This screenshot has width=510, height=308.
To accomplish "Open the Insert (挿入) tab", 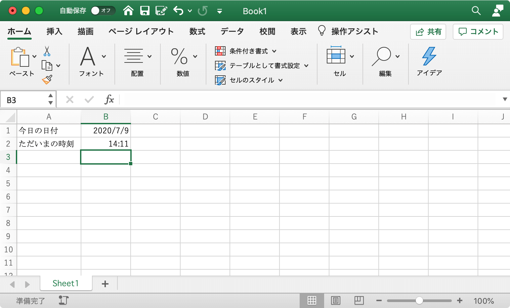I will [54, 31].
